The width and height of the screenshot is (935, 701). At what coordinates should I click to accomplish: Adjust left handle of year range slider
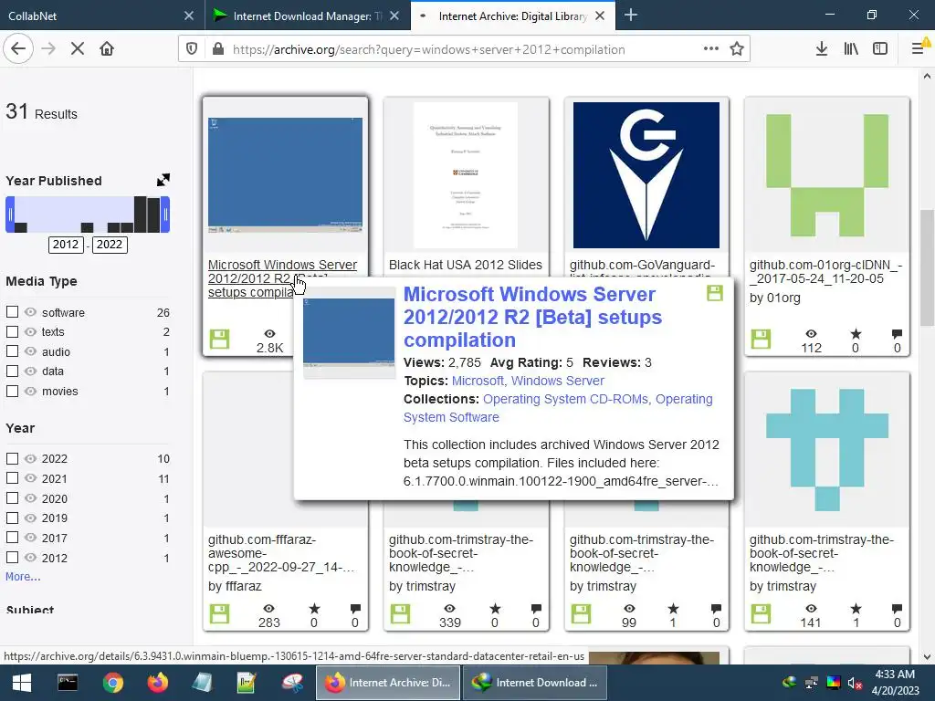10,214
